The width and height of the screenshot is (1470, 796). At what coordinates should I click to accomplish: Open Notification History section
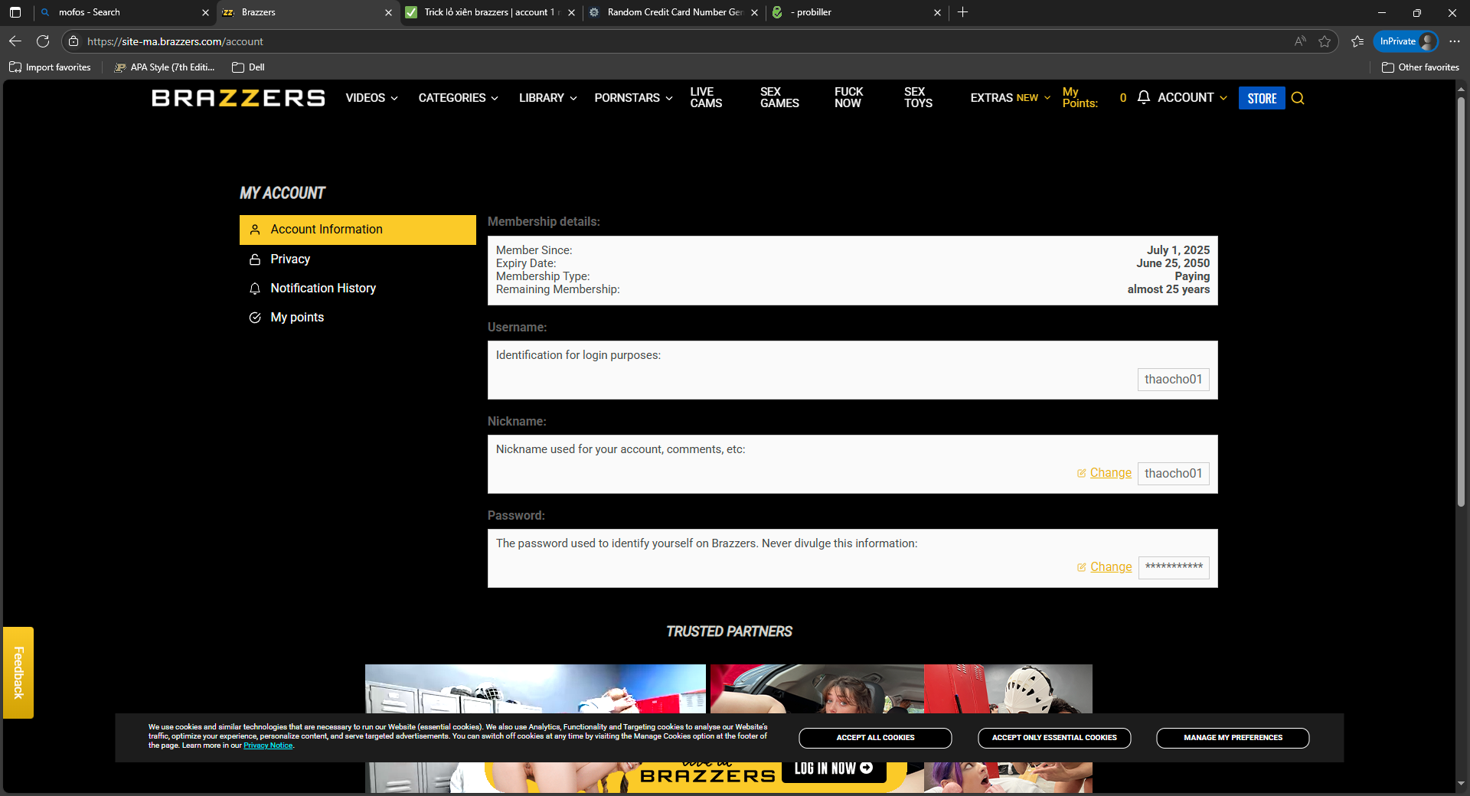pyautogui.click(x=322, y=289)
